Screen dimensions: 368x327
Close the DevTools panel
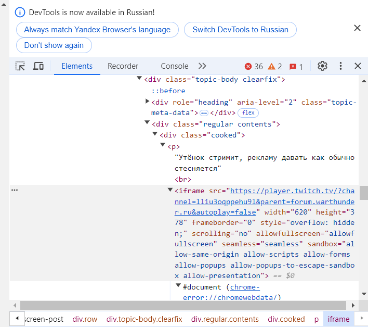pyautogui.click(x=358, y=66)
